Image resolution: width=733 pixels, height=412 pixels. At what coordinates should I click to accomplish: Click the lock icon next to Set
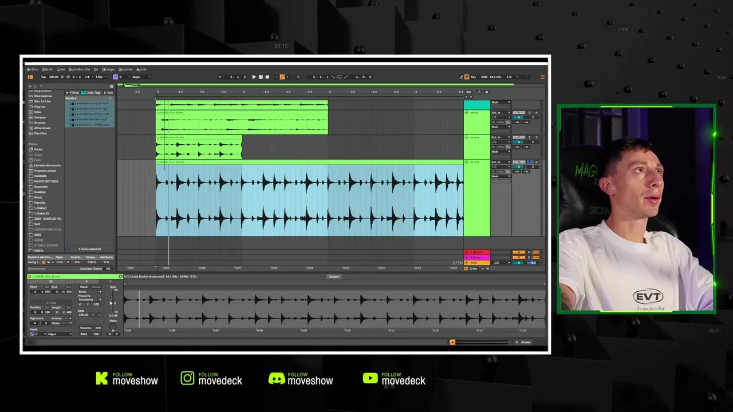486,92
